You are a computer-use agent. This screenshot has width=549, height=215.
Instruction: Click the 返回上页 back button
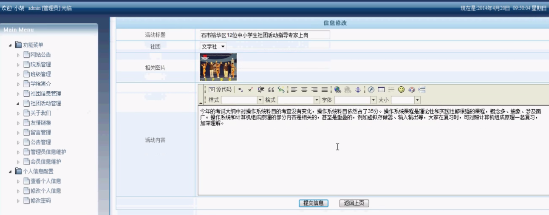pyautogui.click(x=354, y=203)
